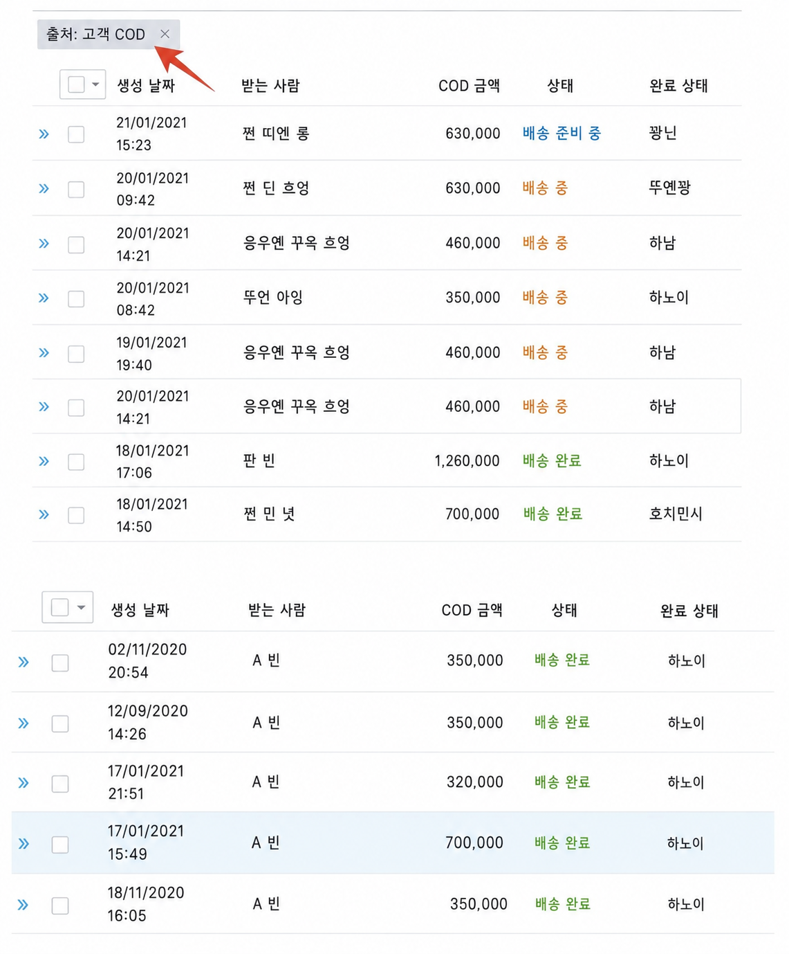Sort top table by COD 금액 header

[x=469, y=85]
